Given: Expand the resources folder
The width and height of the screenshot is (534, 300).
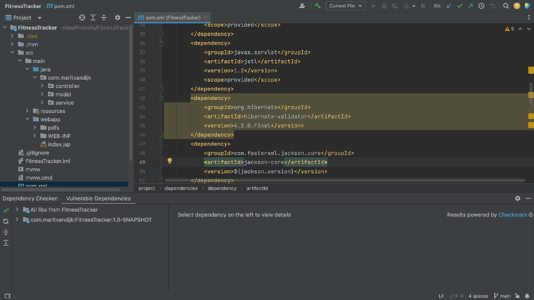Looking at the screenshot, I should pyautogui.click(x=27, y=111).
